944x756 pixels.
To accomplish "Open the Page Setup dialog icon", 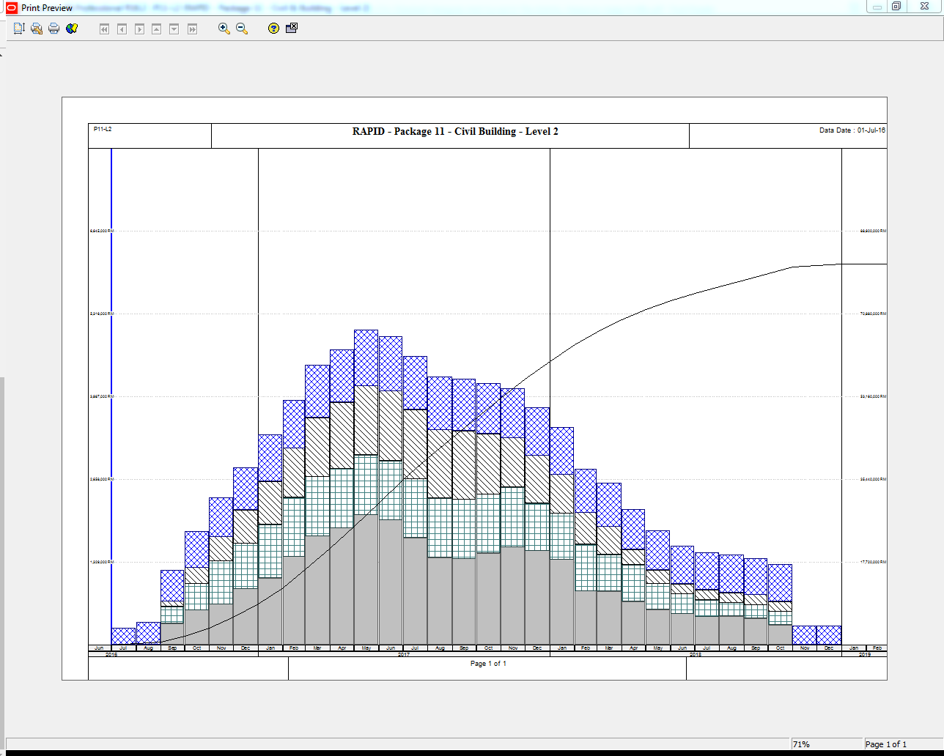I will point(19,29).
